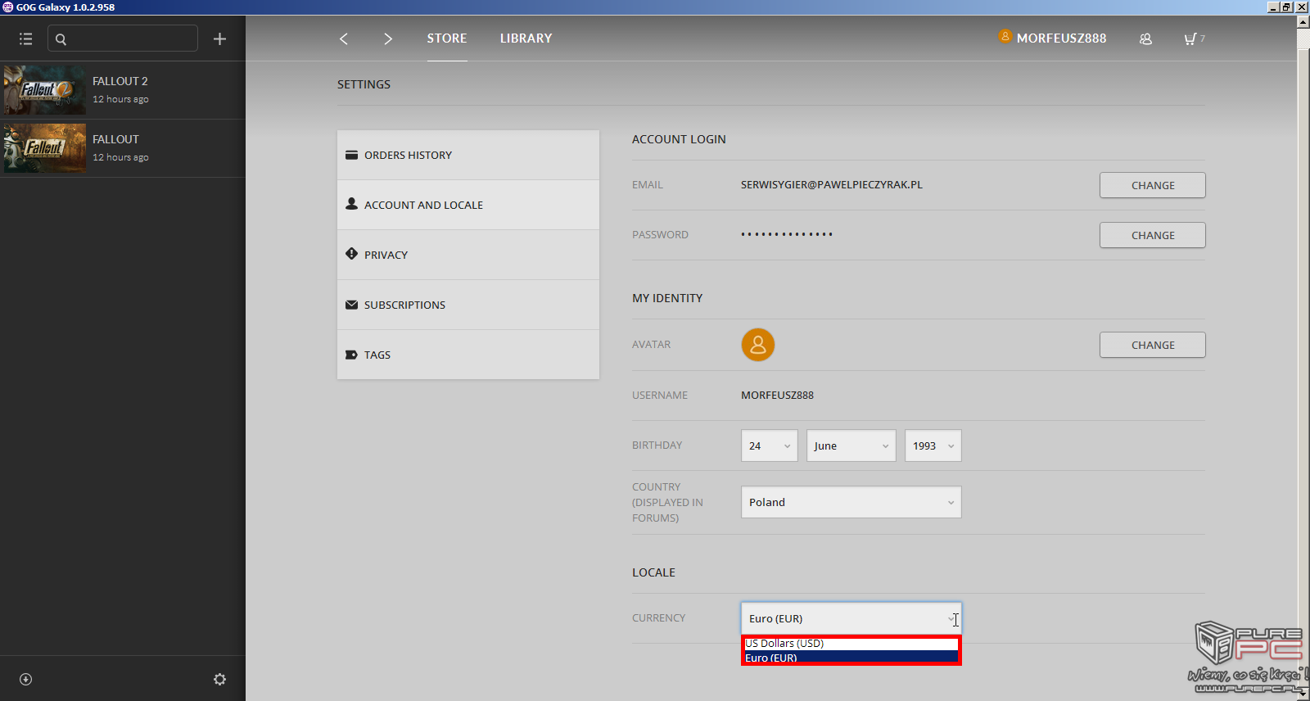The image size is (1310, 701).
Task: Expand the birthday day dropdown
Action: click(770, 445)
